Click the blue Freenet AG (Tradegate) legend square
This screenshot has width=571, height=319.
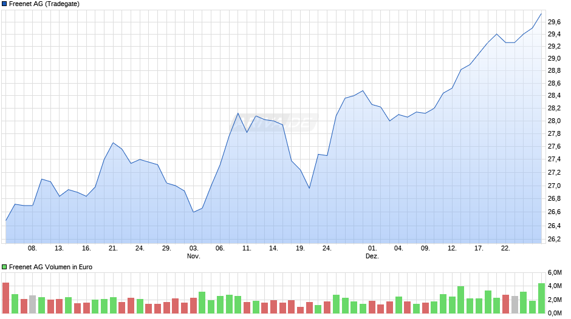tap(4, 4)
